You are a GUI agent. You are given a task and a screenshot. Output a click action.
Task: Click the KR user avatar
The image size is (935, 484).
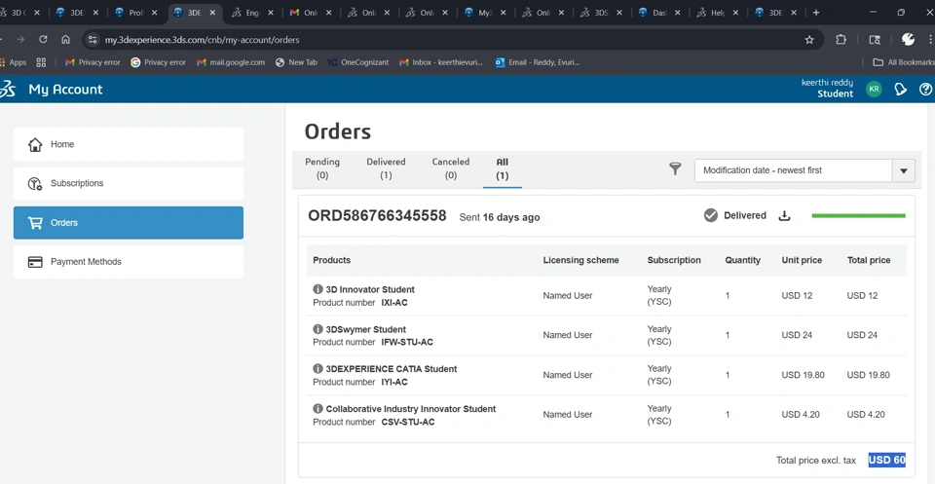[874, 90]
